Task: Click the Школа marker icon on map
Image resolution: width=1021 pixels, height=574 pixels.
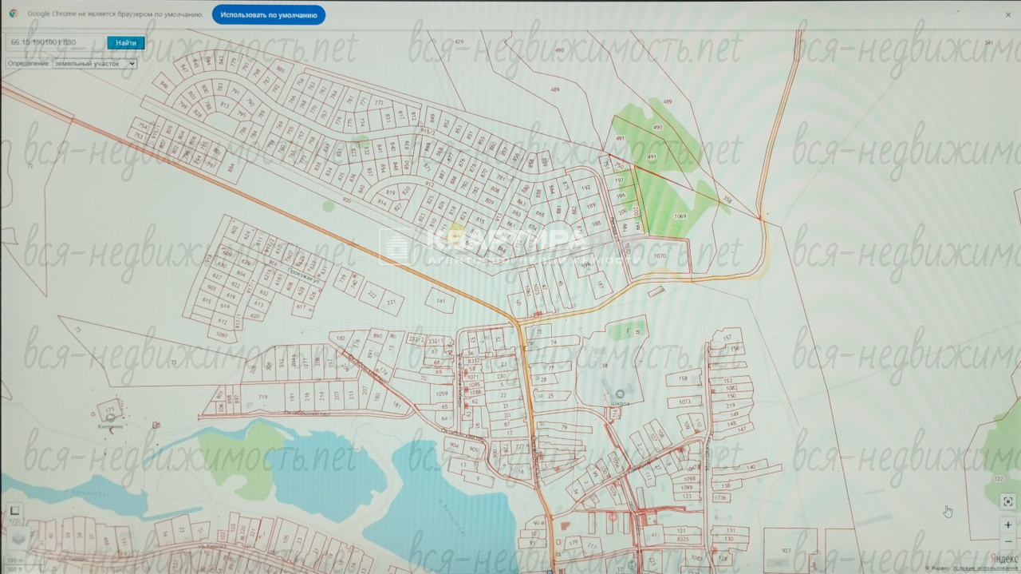Action: pos(620,393)
